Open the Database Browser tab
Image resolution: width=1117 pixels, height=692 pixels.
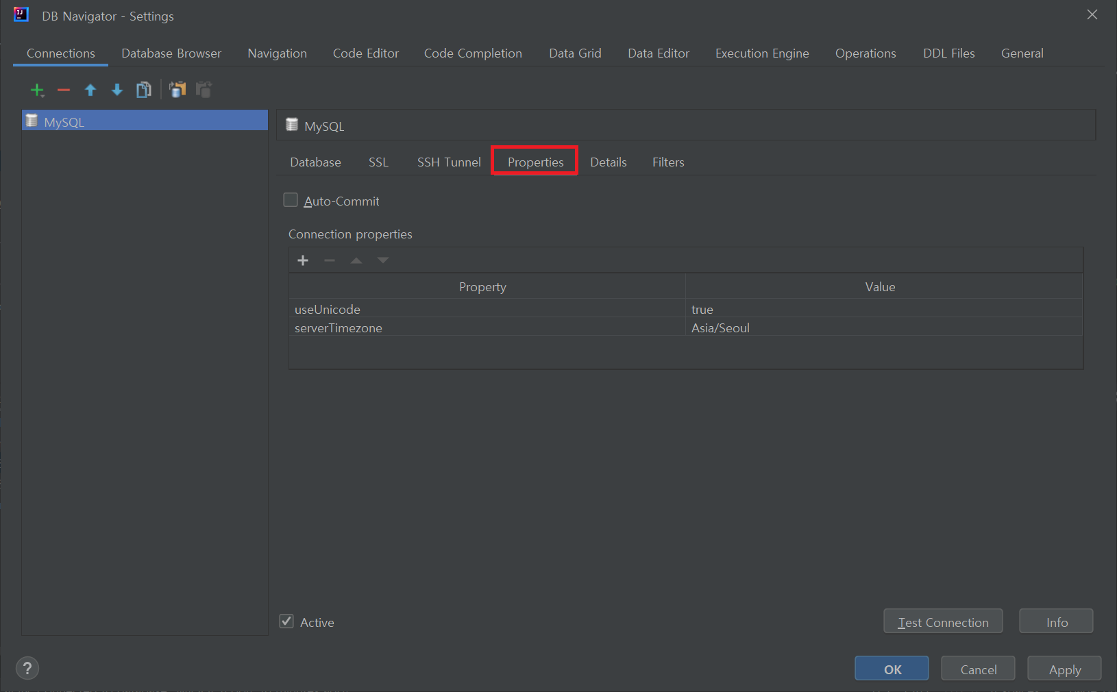point(171,53)
